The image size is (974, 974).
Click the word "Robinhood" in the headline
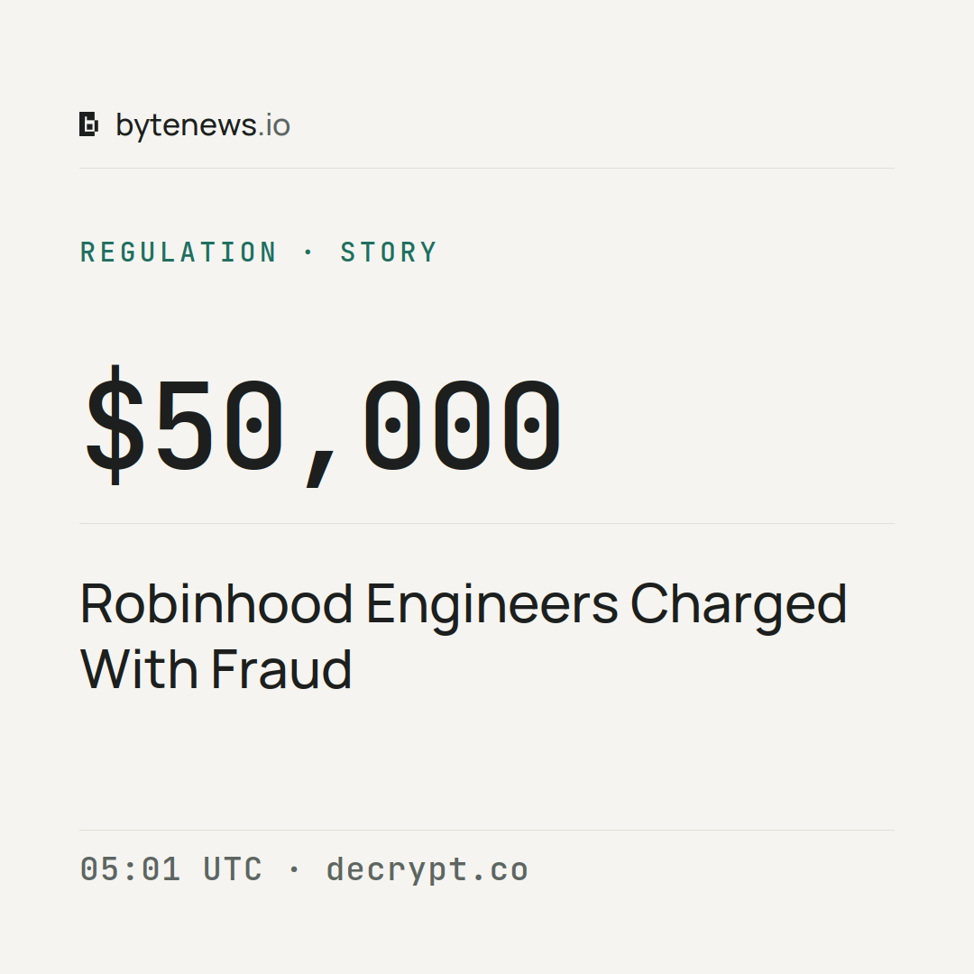tap(216, 603)
